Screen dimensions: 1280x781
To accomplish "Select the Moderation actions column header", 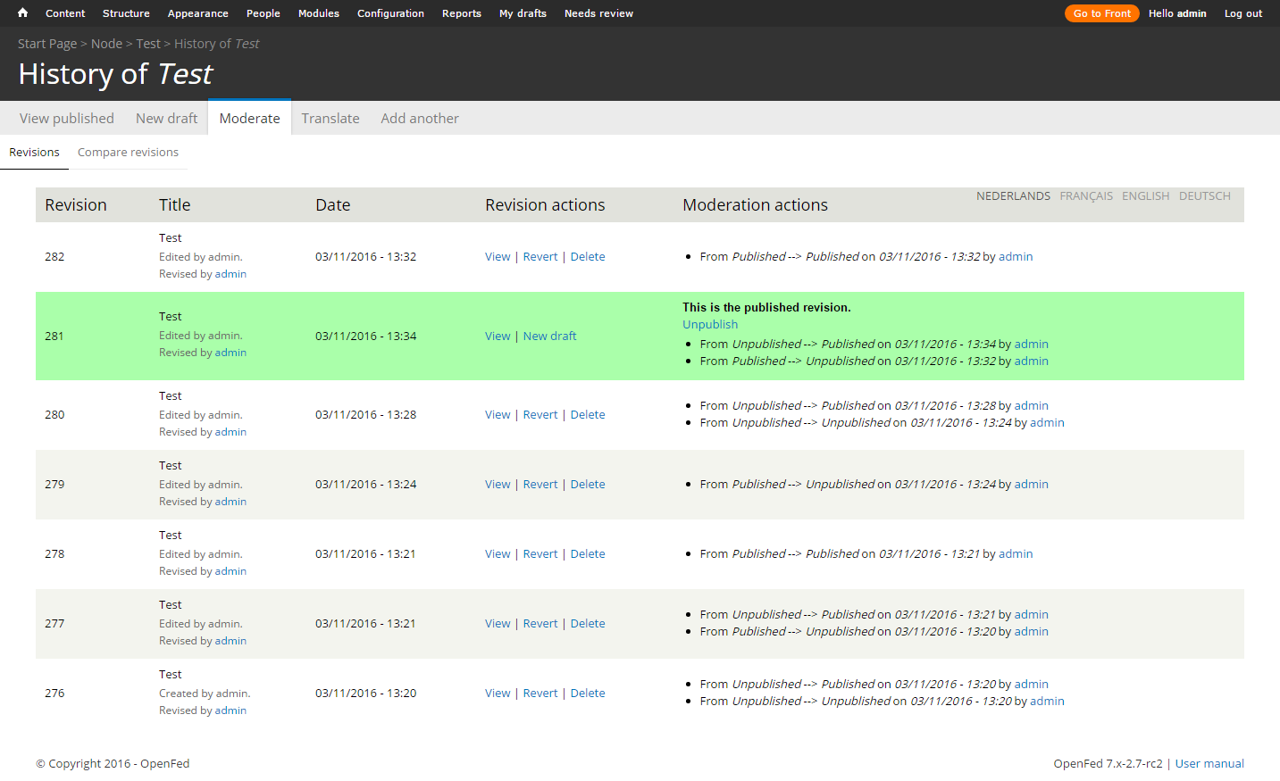I will coord(755,205).
